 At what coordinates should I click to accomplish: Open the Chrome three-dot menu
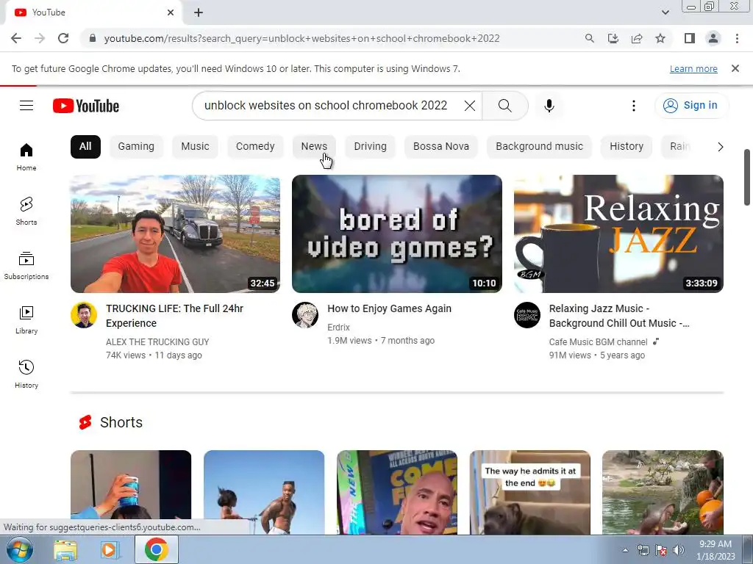737,38
